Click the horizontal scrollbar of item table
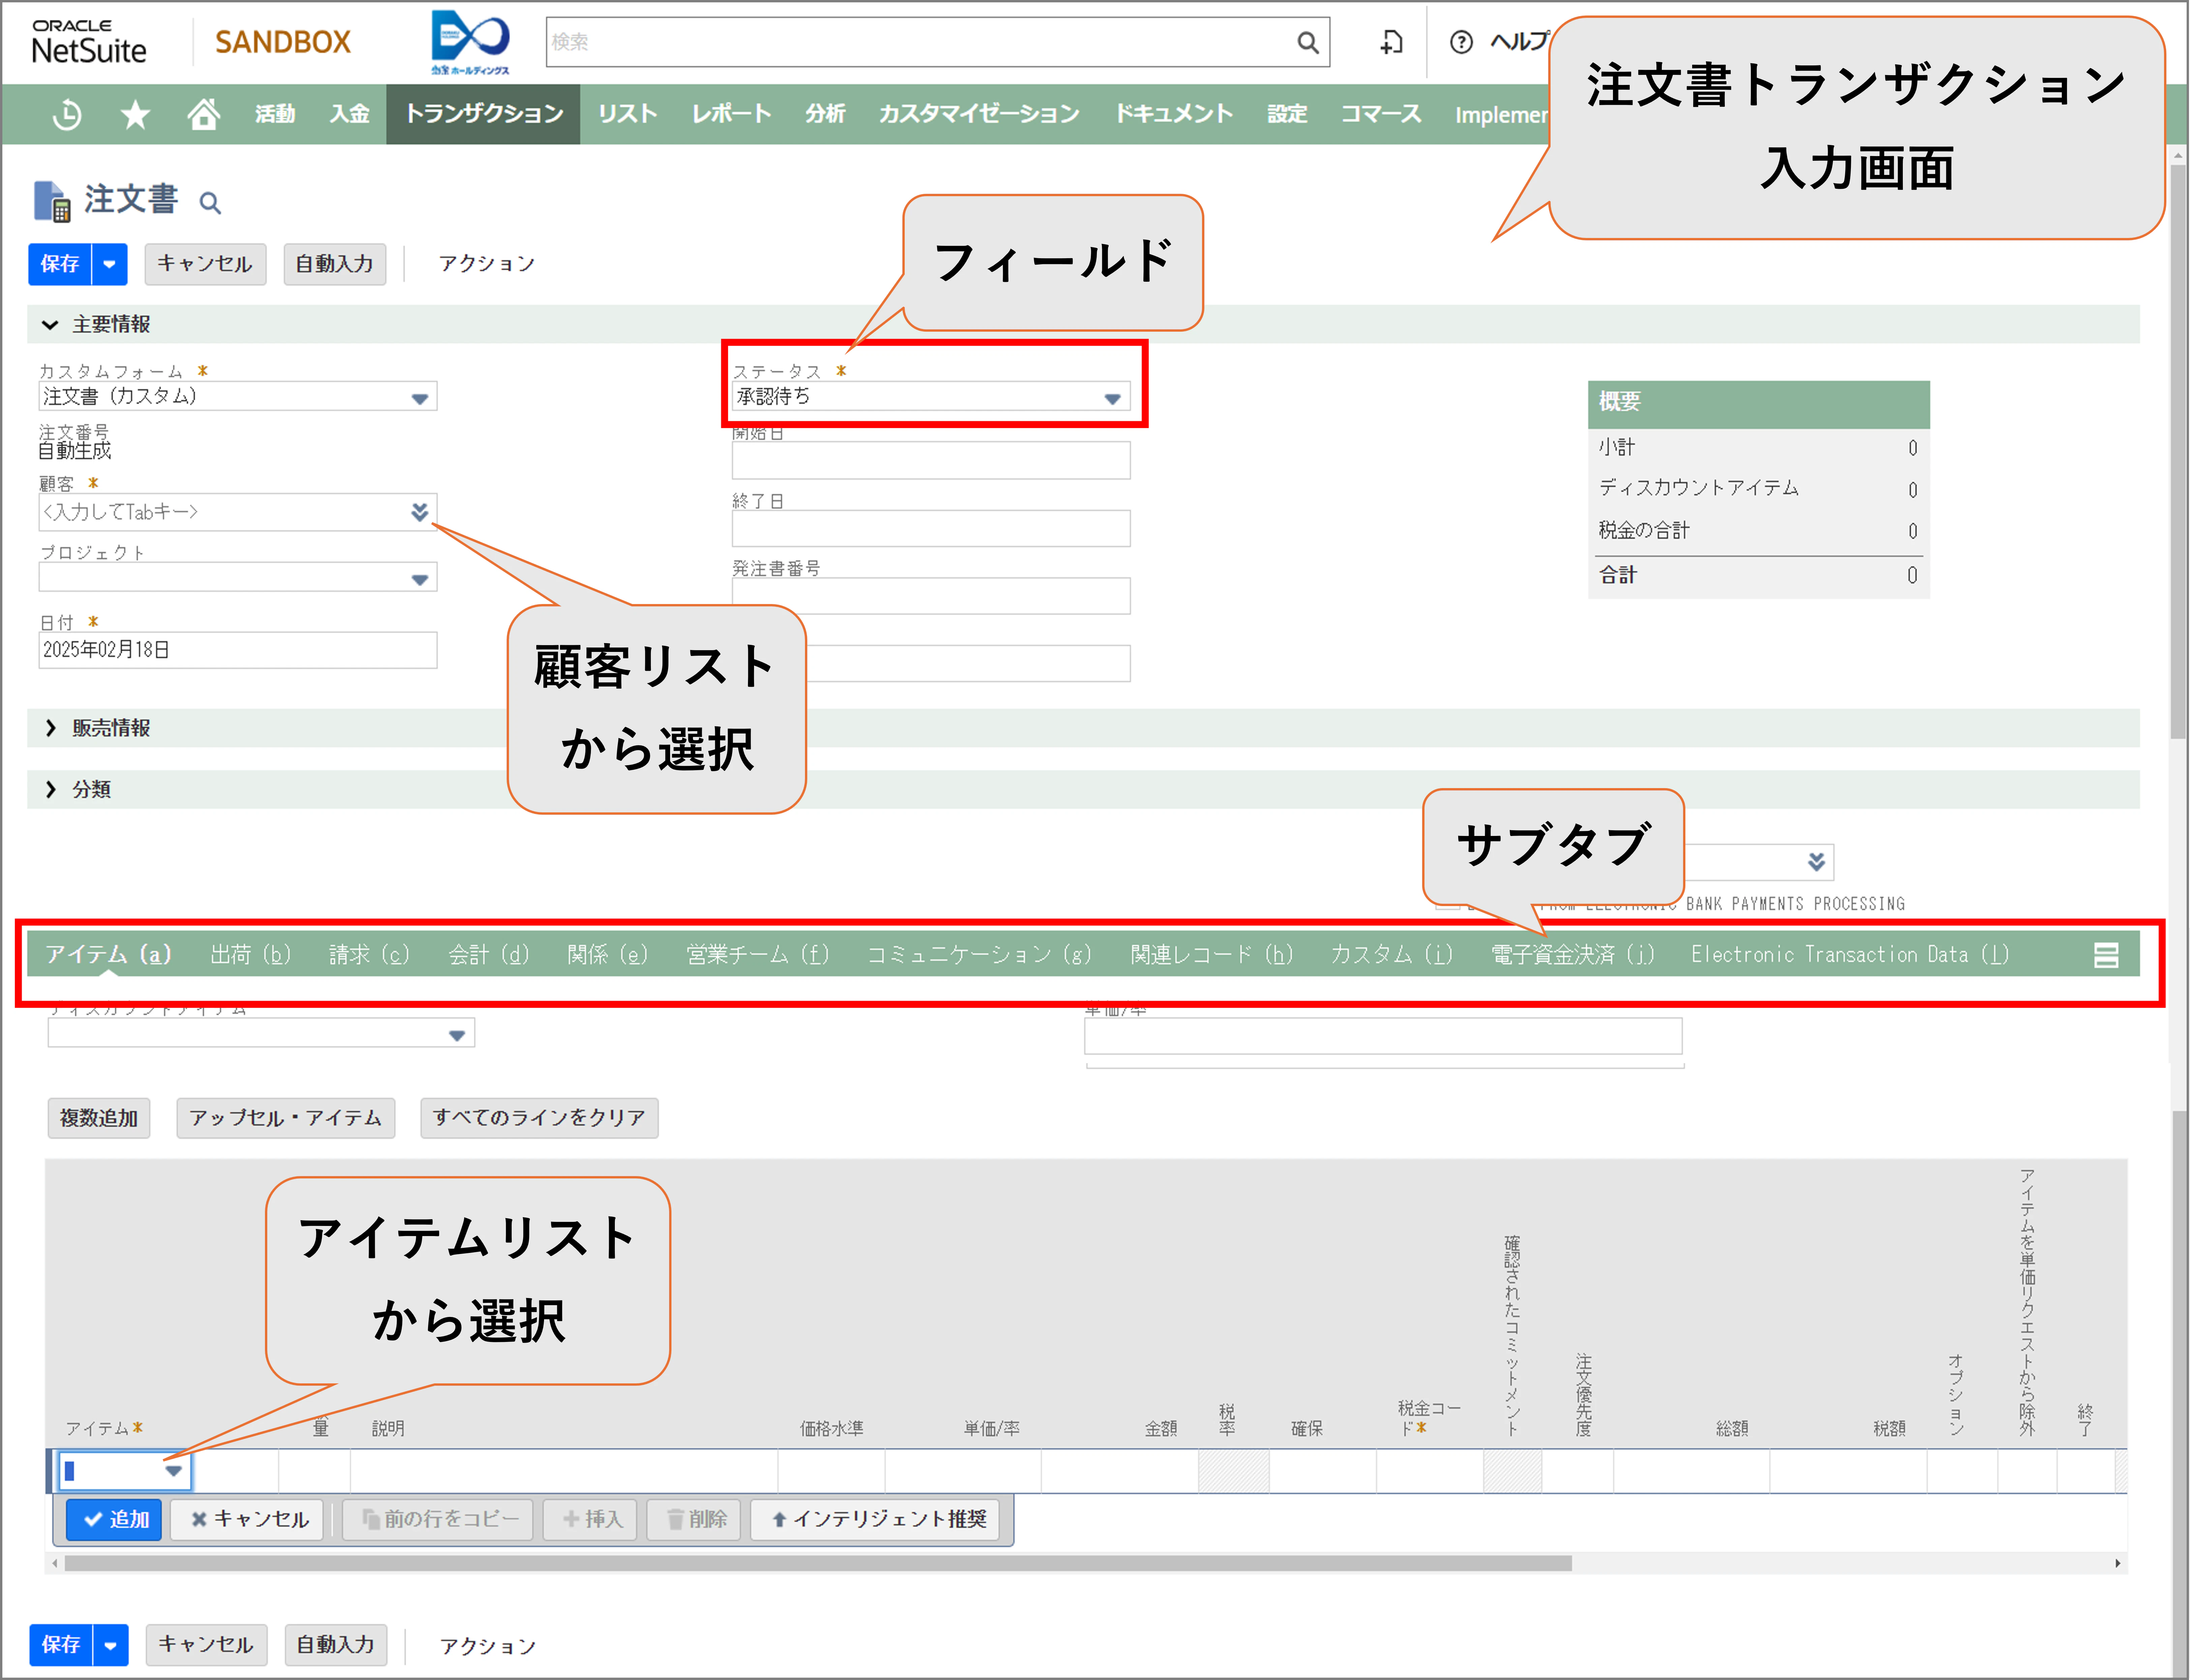Viewport: 2190px width, 1680px height. [818, 1563]
